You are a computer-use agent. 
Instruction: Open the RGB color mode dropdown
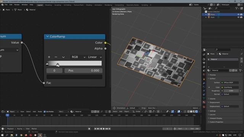(x=78, y=57)
